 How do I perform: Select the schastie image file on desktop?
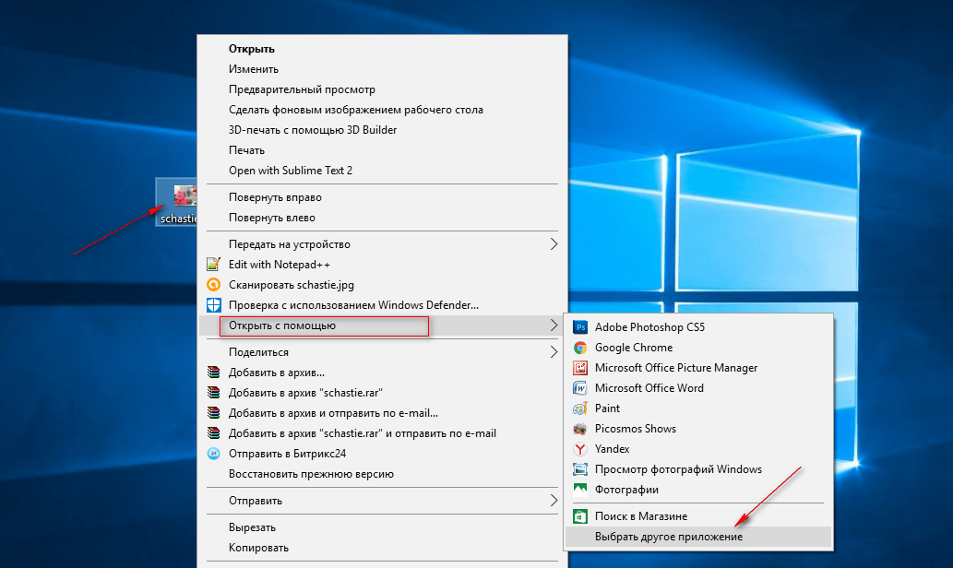click(177, 202)
